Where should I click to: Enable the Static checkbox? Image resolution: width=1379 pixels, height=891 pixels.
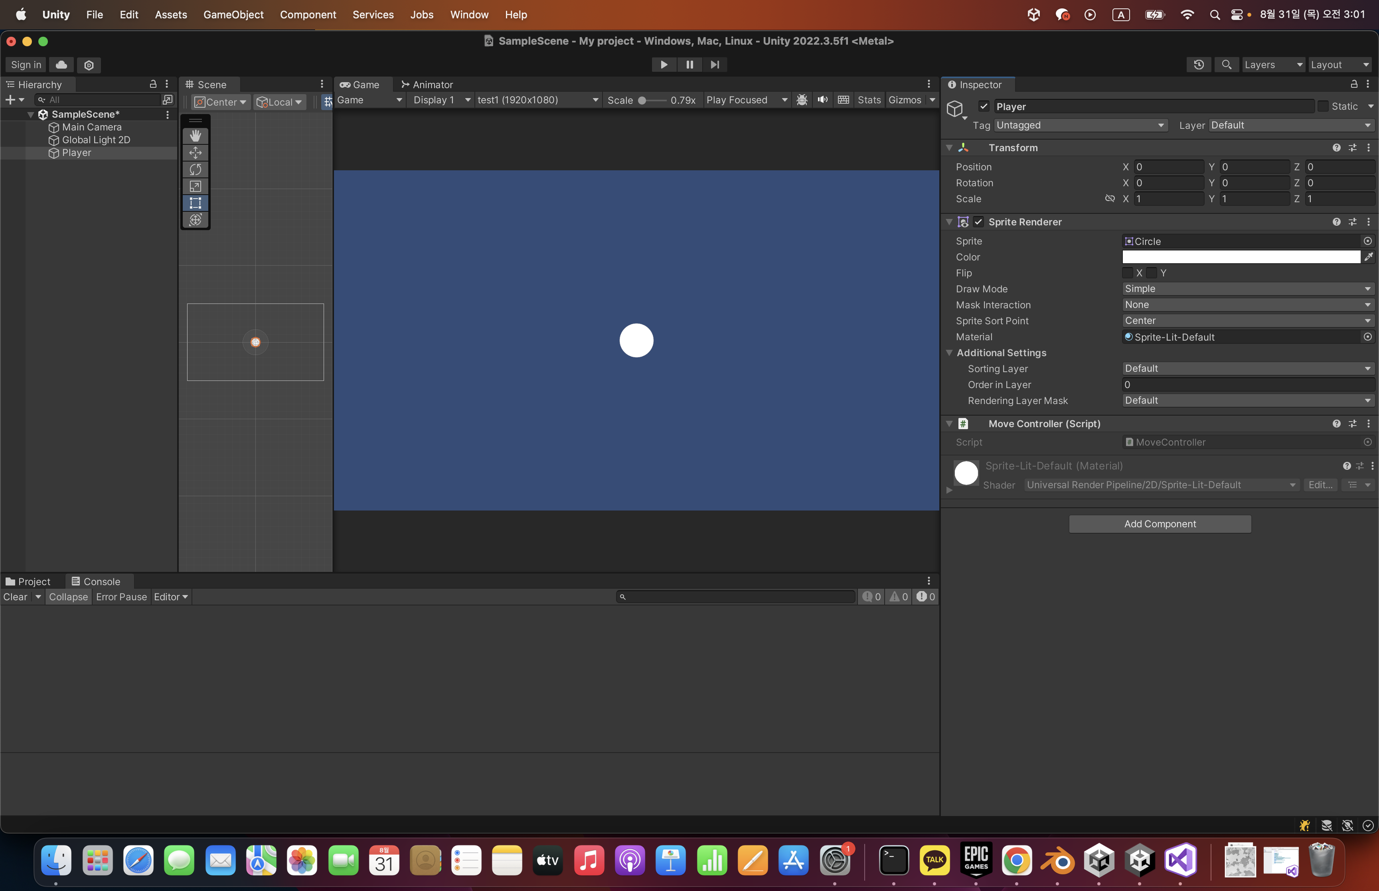[x=1323, y=106]
